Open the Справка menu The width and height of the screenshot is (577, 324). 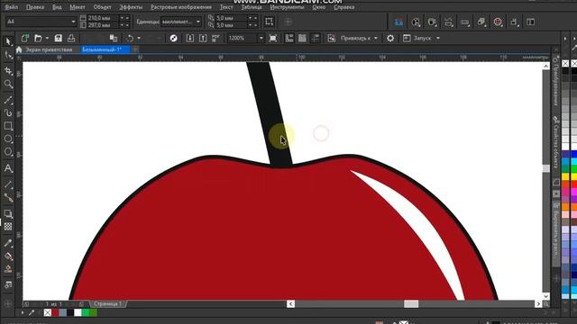[x=344, y=7]
